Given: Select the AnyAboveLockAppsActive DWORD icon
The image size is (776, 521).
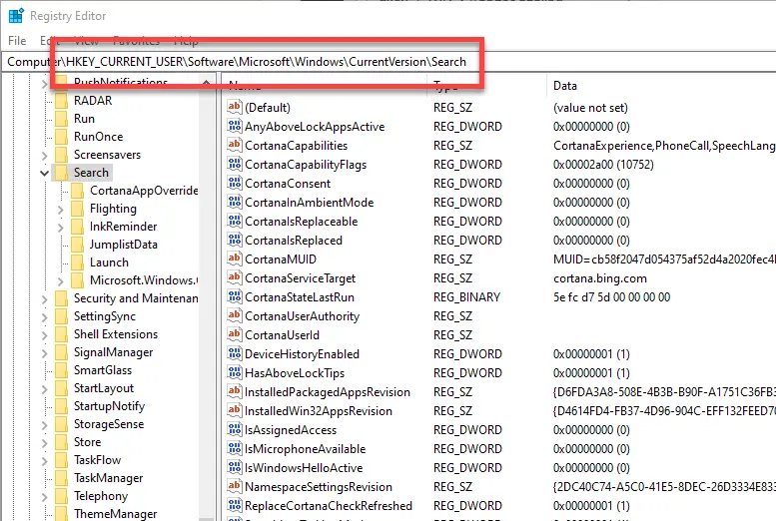Looking at the screenshot, I should 234,126.
